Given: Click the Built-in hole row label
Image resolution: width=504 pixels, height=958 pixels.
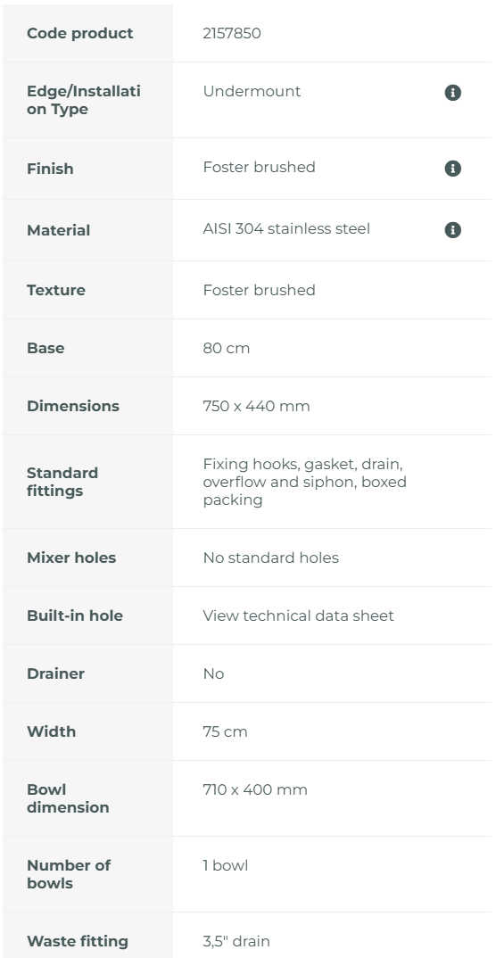Looking at the screenshot, I should pos(75,615).
